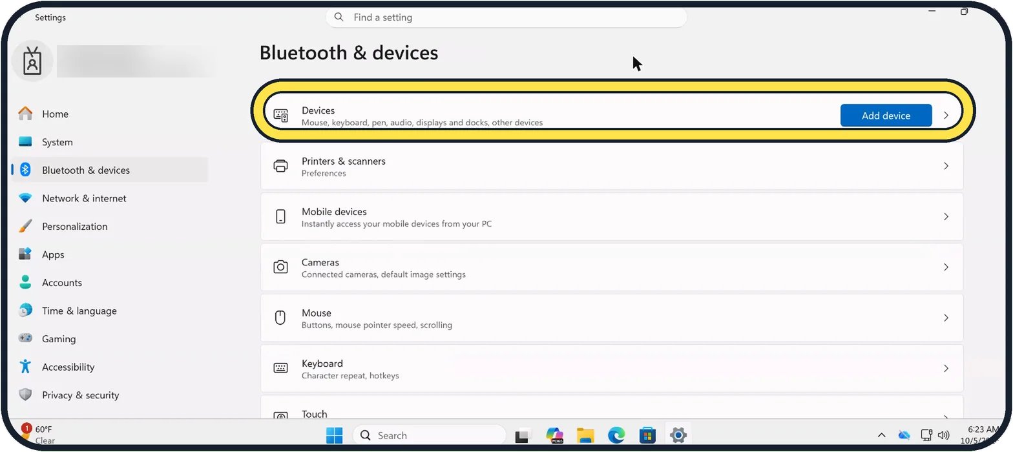Click the Cameras icon

click(x=280, y=267)
